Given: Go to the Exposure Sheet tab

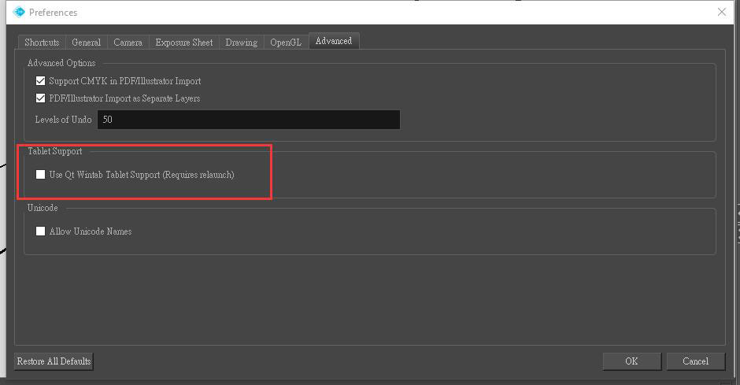Looking at the screenshot, I should click(183, 43).
